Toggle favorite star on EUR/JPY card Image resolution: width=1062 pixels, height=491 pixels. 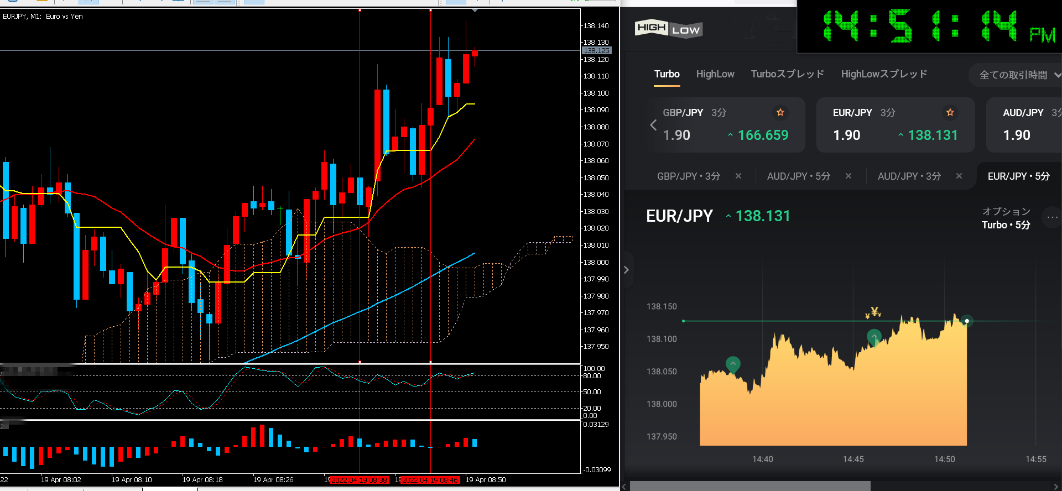pyautogui.click(x=950, y=112)
